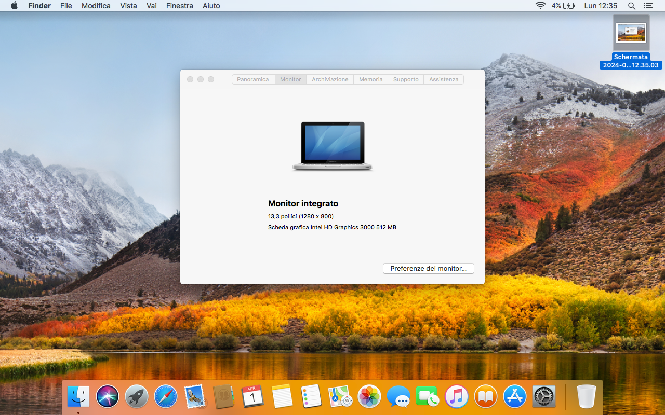Open Siri from the Dock
Image resolution: width=665 pixels, height=415 pixels.
[108, 397]
